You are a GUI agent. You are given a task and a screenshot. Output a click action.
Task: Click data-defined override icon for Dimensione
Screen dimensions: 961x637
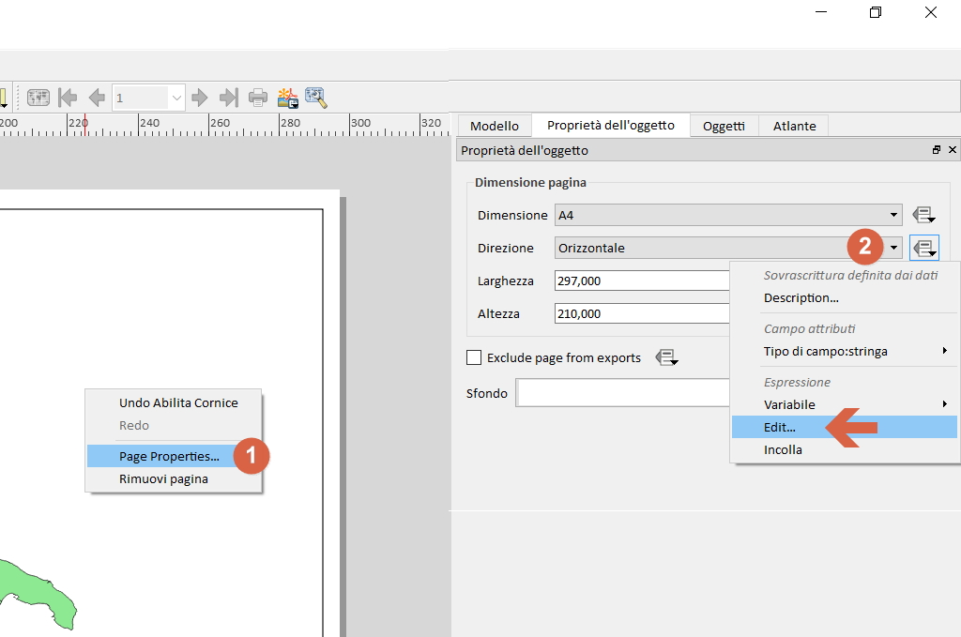click(x=923, y=215)
